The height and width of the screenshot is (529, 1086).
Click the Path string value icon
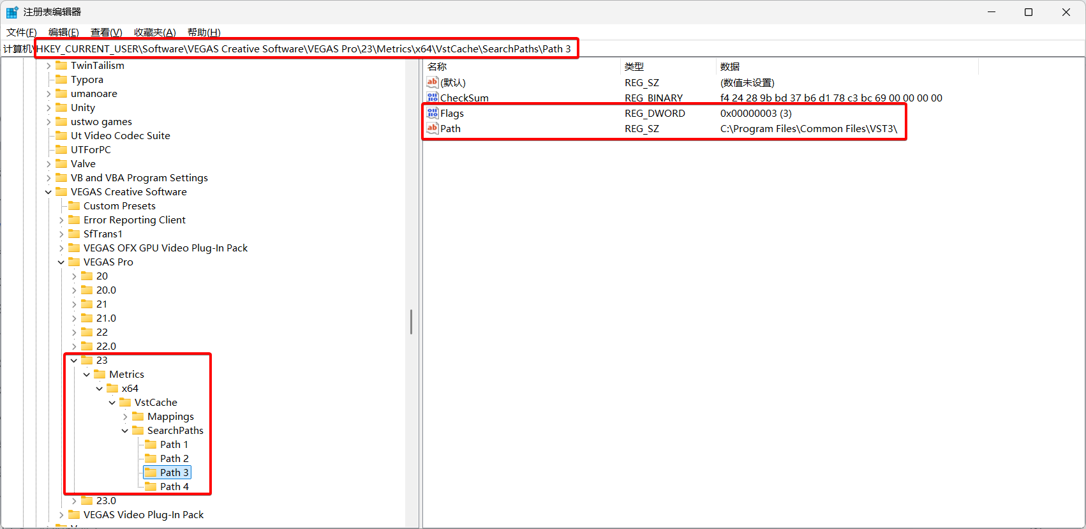click(x=433, y=128)
